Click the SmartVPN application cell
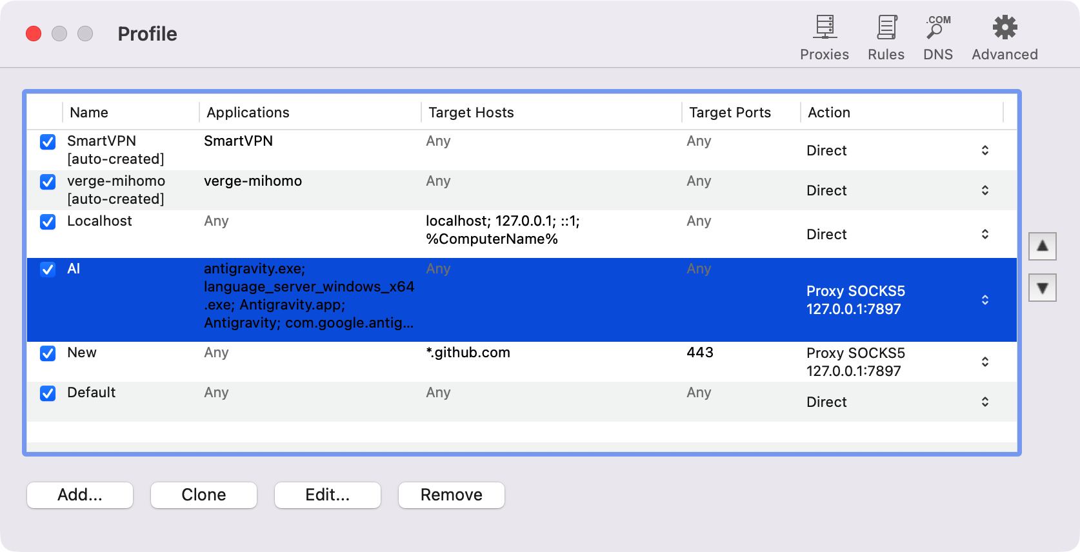 pos(238,141)
